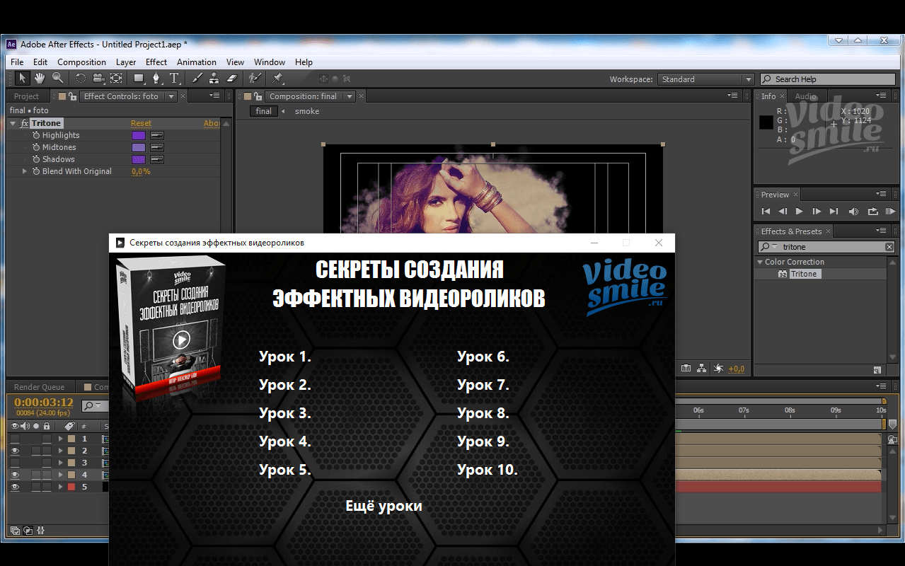Image resolution: width=905 pixels, height=566 pixels.
Task: Go to last frame in Preview
Action: click(834, 211)
